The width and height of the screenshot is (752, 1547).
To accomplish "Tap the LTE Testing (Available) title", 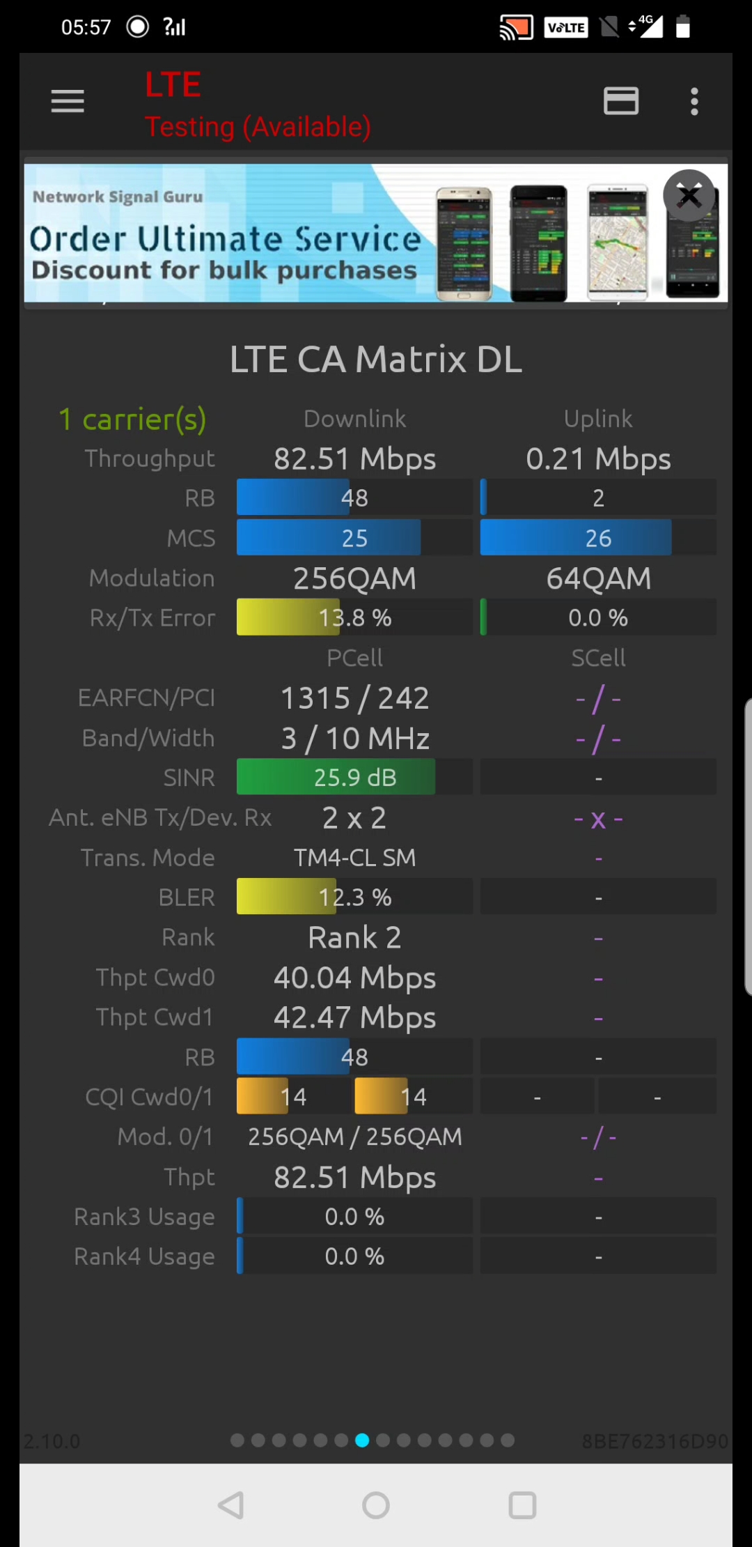I will click(x=258, y=105).
